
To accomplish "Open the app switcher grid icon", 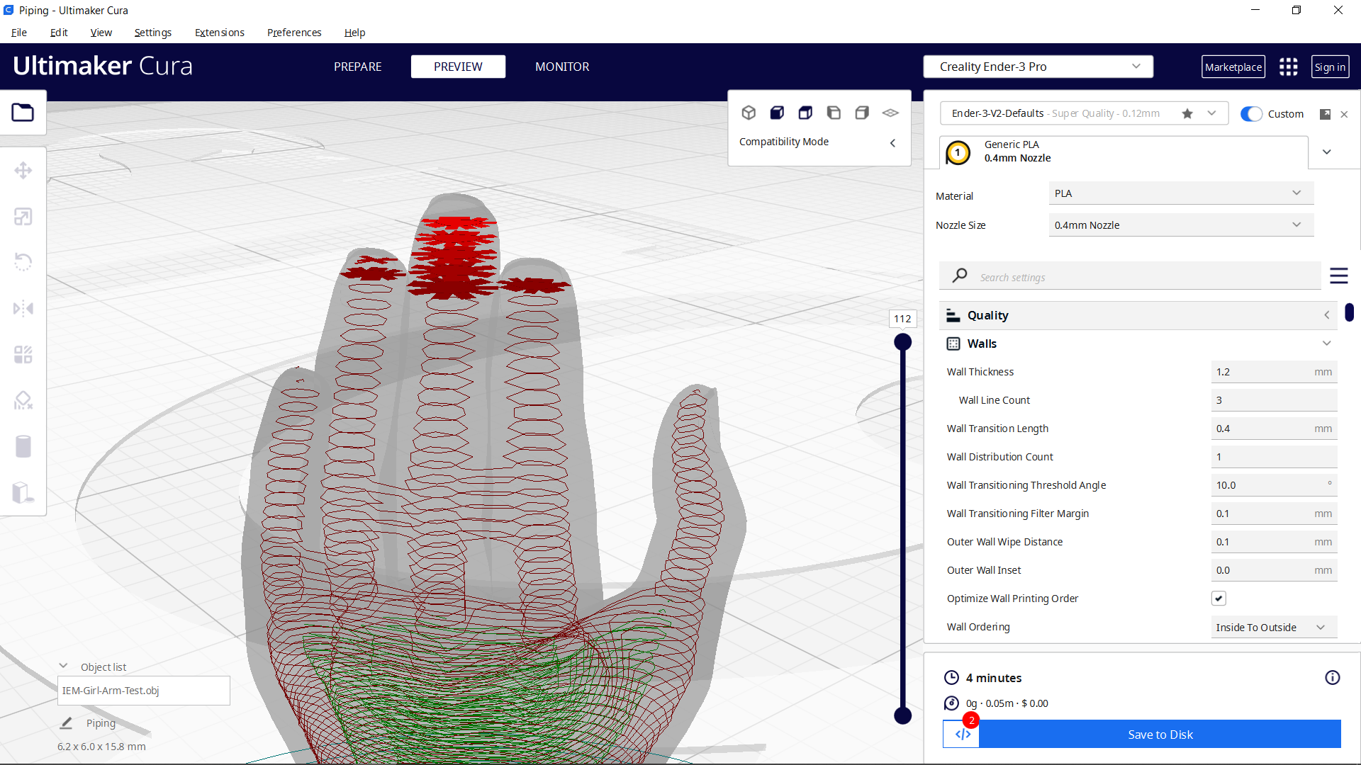I will [x=1288, y=67].
